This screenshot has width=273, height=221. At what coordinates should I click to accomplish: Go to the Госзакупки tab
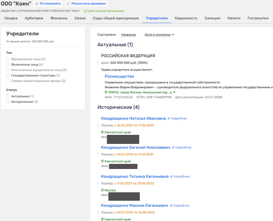[258, 18]
